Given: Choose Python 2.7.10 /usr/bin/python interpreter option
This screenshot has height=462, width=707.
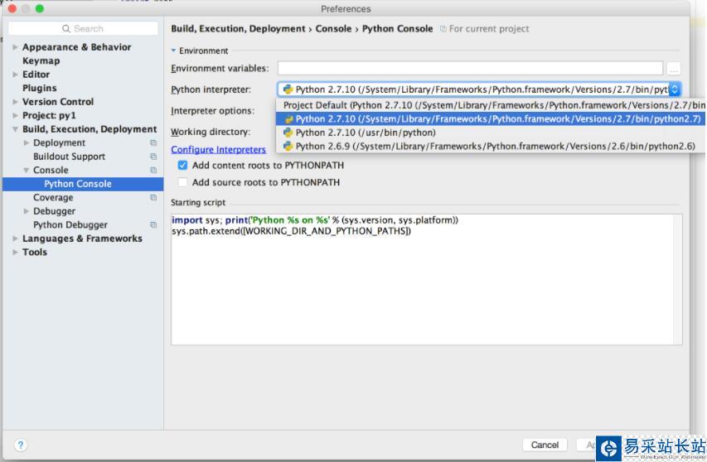Looking at the screenshot, I should pos(365,132).
